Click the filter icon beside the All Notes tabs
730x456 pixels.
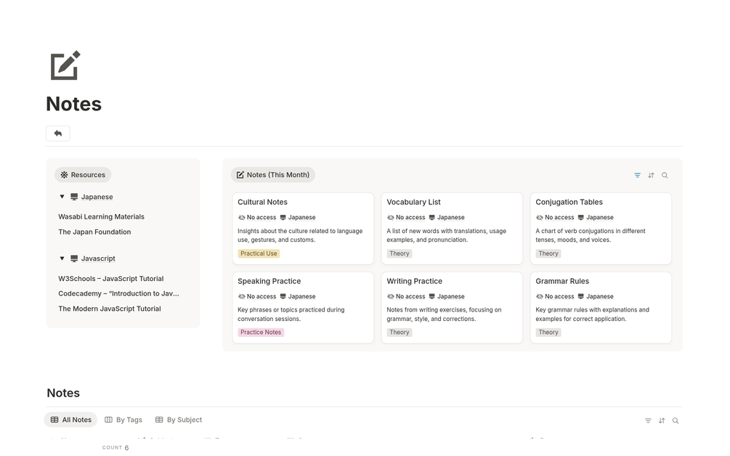pos(648,421)
